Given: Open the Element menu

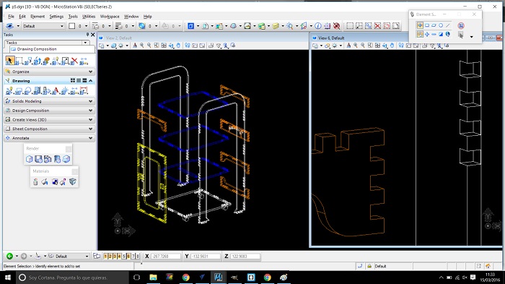Looking at the screenshot, I should pos(38,16).
